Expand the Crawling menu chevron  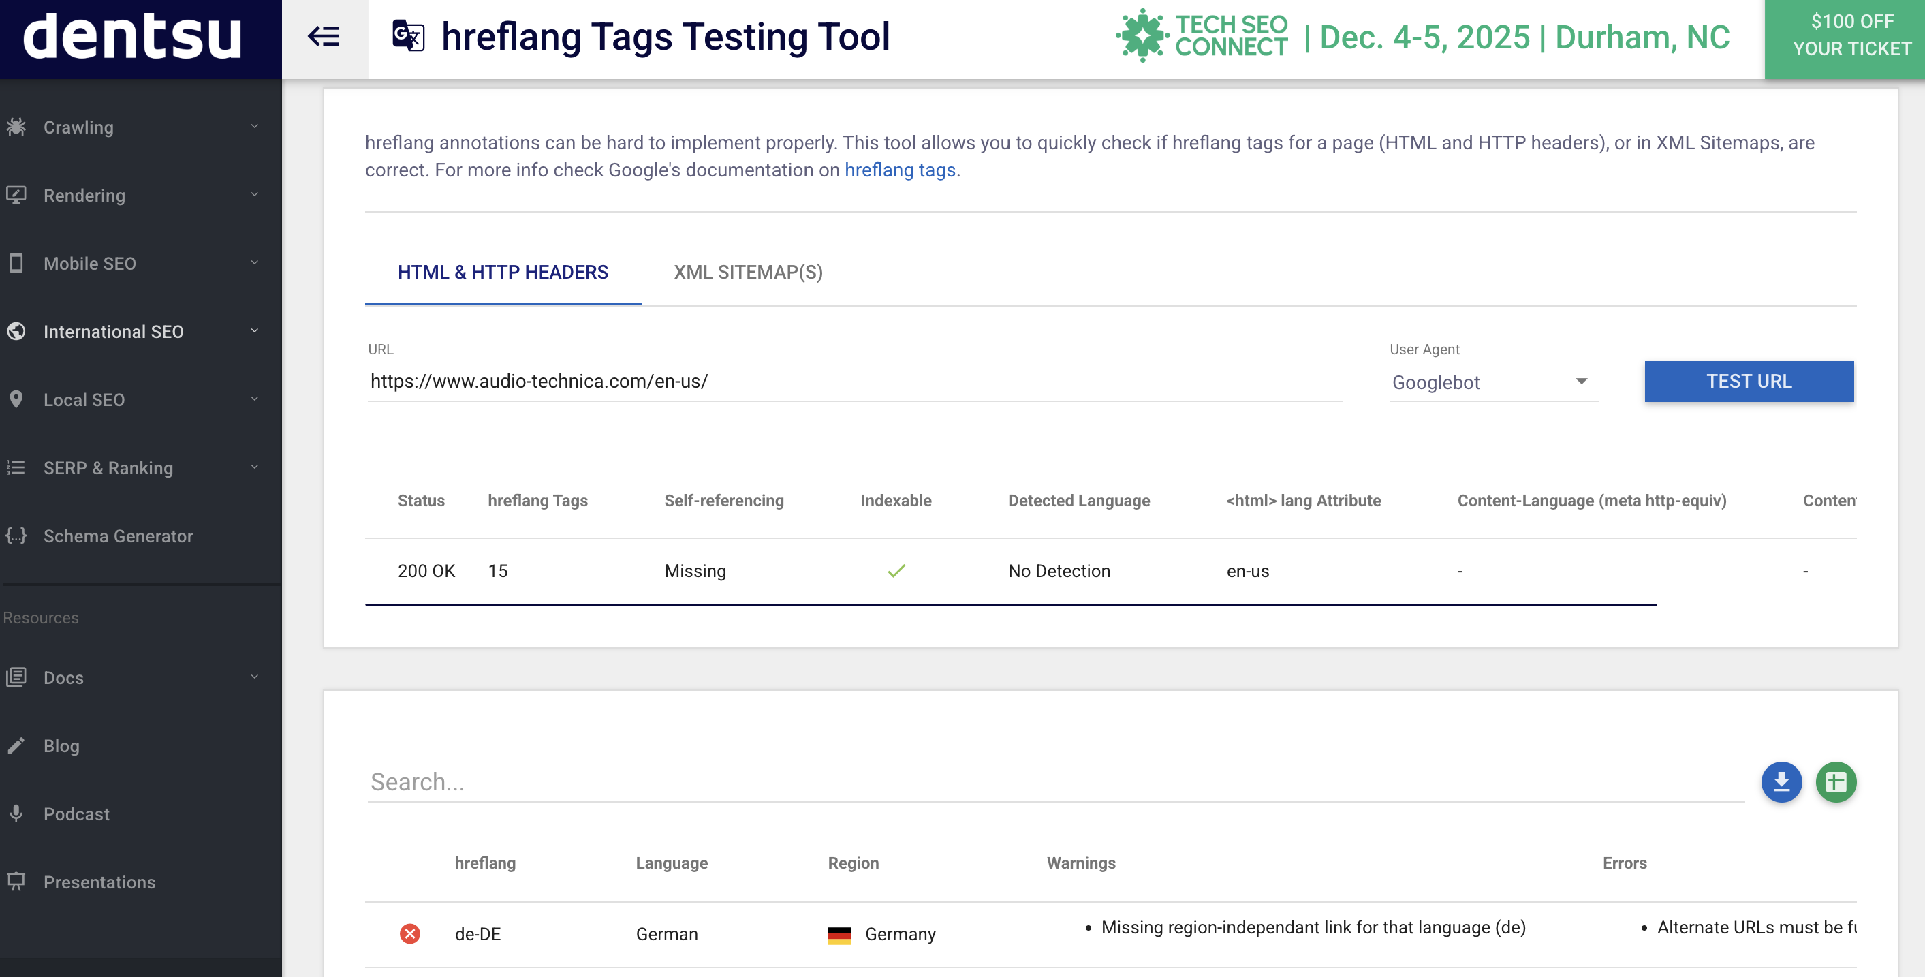pos(255,126)
